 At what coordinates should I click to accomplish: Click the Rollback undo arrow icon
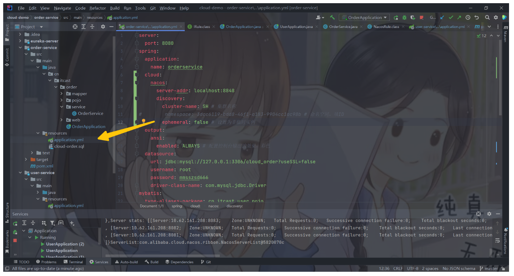476,17
